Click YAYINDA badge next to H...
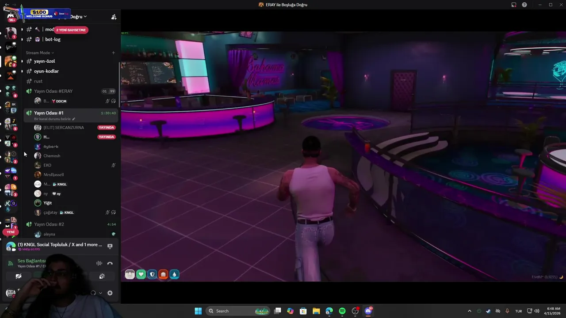 (x=107, y=137)
